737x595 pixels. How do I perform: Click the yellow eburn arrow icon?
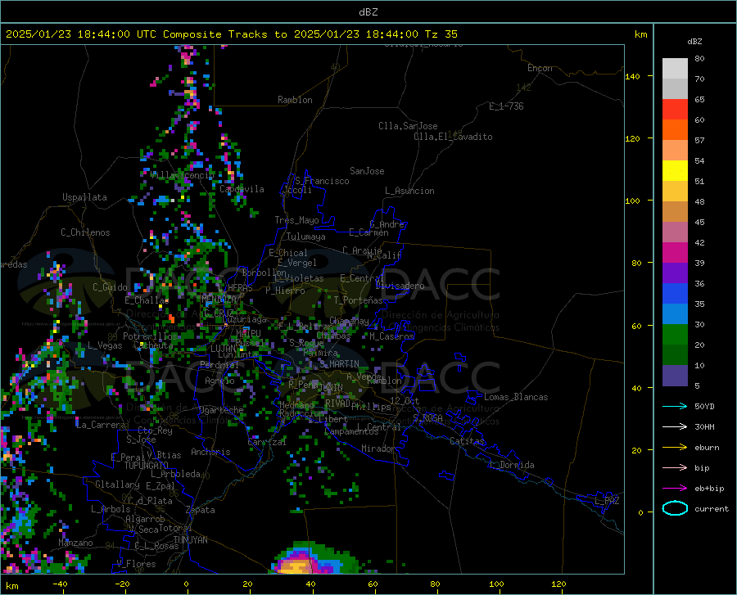pos(675,448)
